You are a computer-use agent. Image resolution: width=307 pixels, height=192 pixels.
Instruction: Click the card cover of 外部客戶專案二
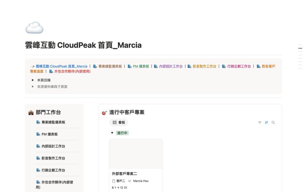pos(136,154)
